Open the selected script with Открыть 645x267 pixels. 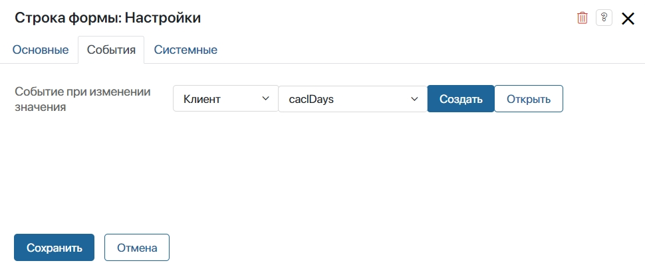pos(529,98)
